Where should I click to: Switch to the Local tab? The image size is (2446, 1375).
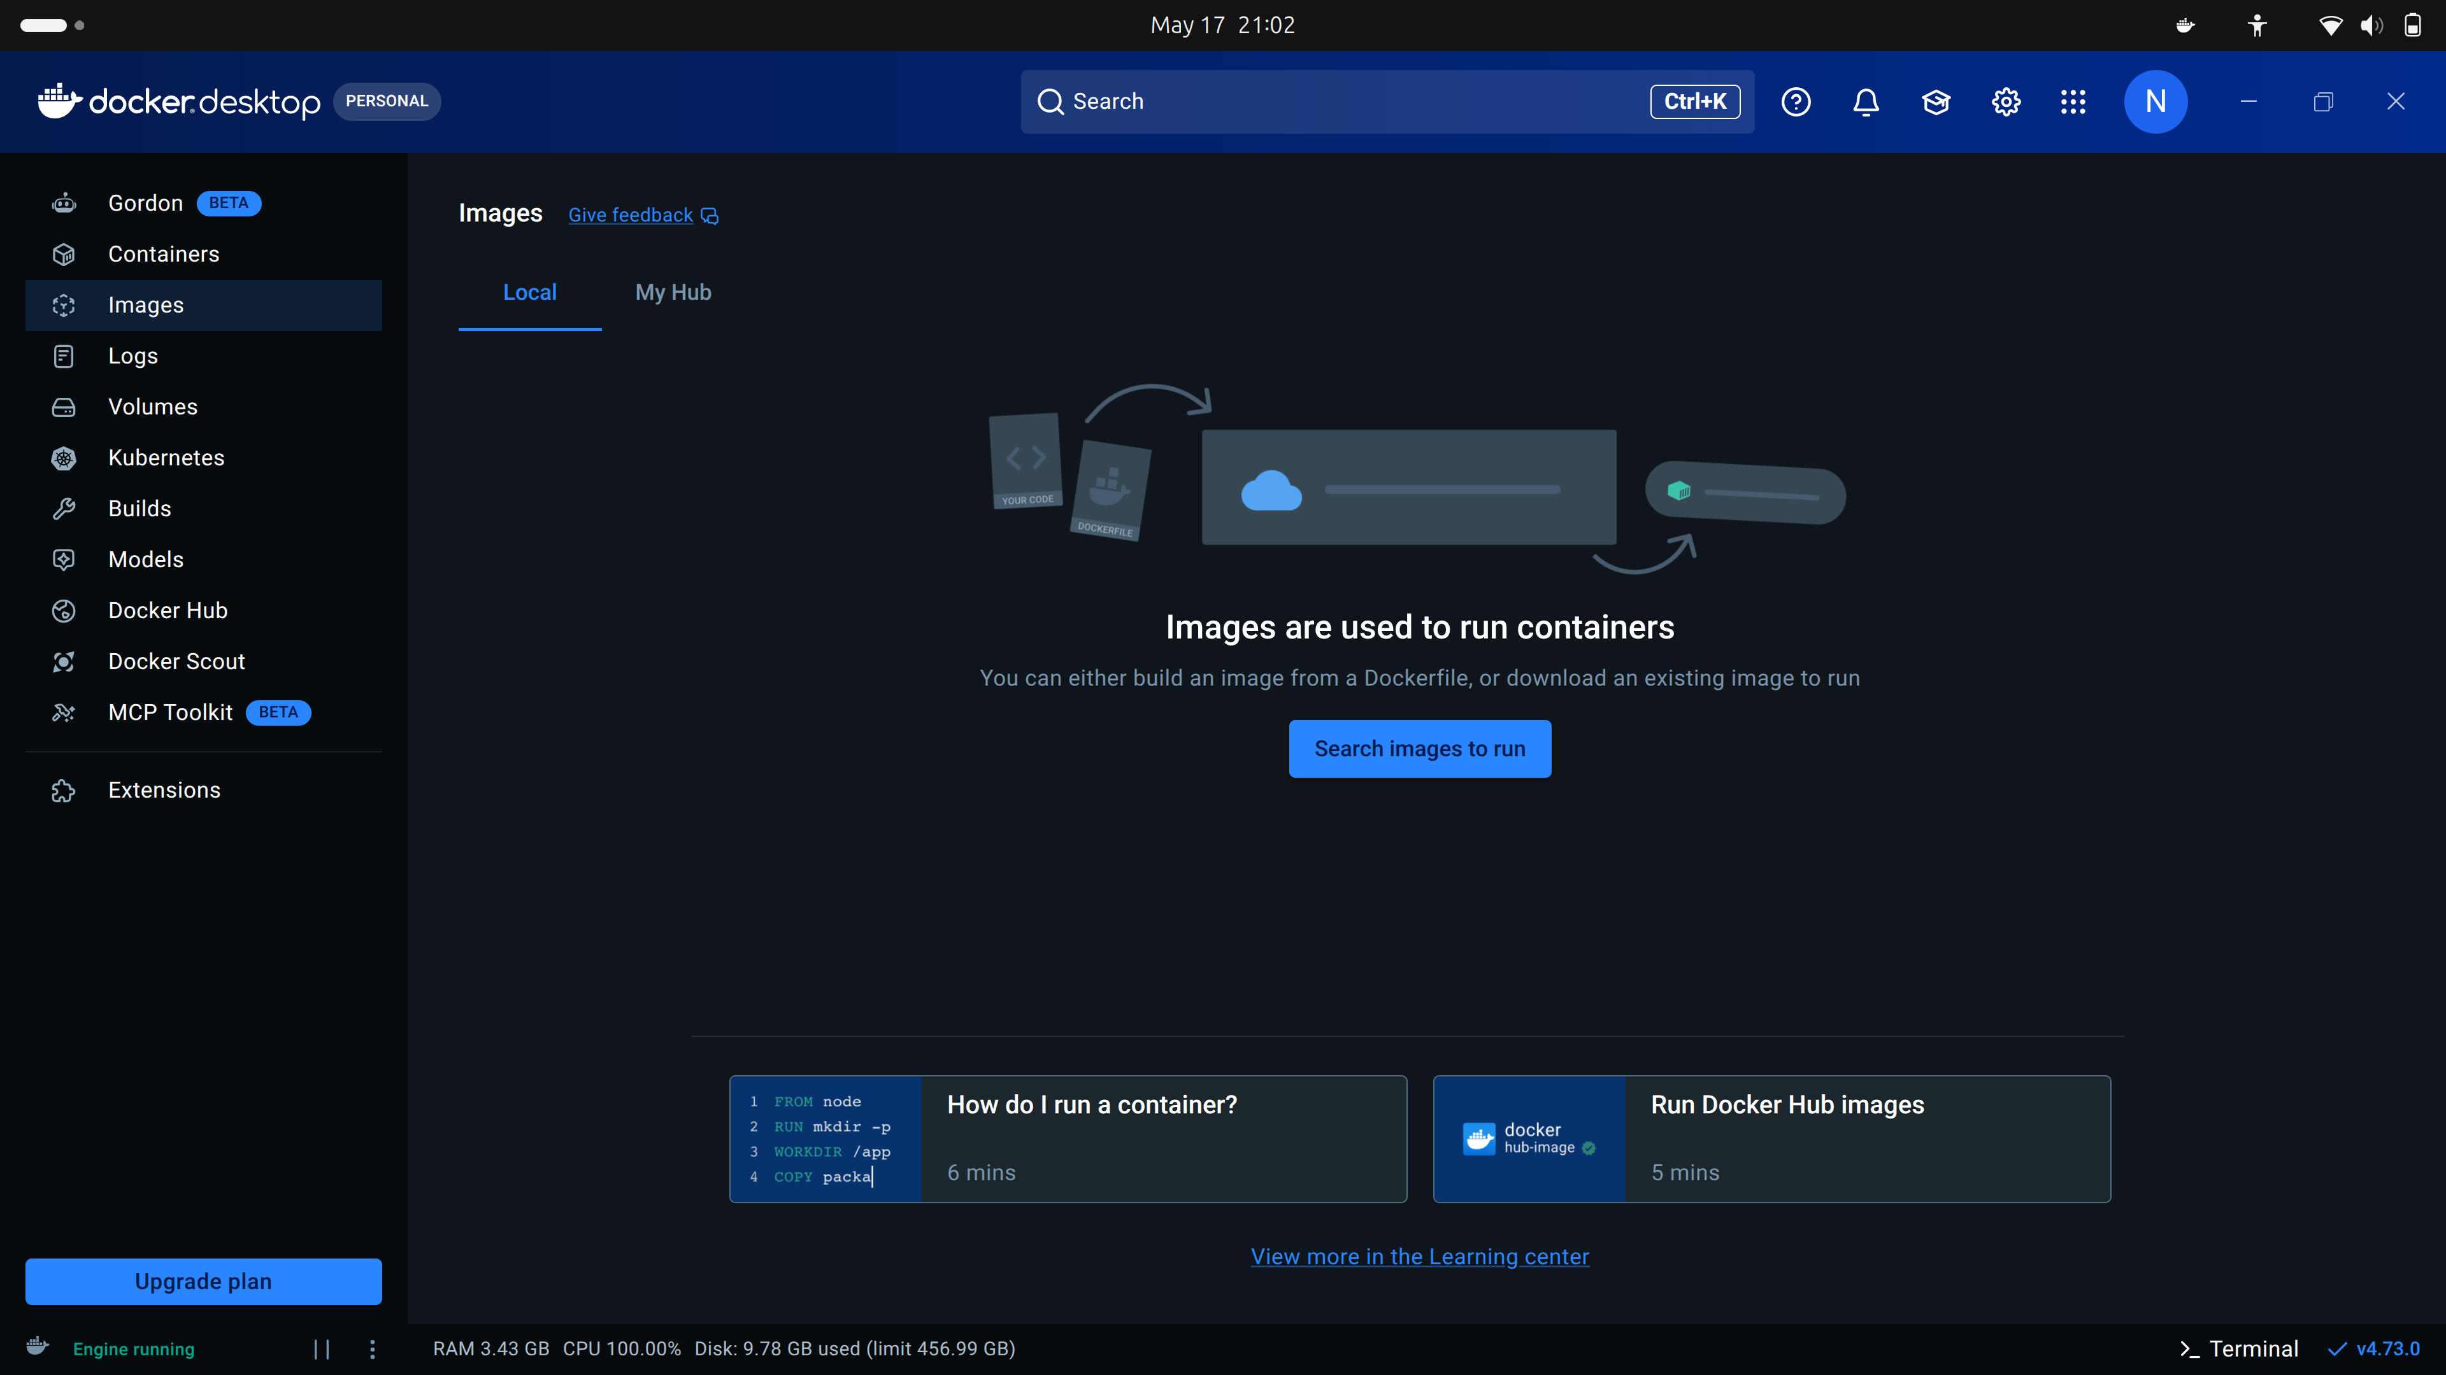click(530, 292)
